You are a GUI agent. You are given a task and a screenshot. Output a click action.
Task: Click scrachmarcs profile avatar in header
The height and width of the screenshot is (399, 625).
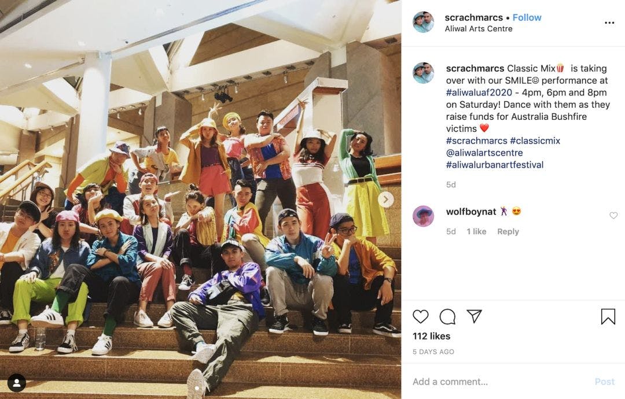[x=423, y=22]
